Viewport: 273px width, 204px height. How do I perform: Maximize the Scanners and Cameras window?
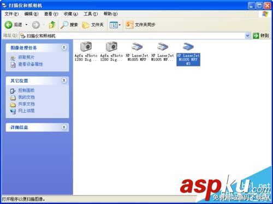coord(259,6)
